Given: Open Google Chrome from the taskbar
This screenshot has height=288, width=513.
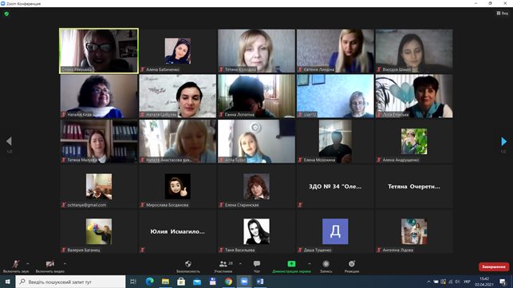Looking at the screenshot, I should click(x=228, y=282).
